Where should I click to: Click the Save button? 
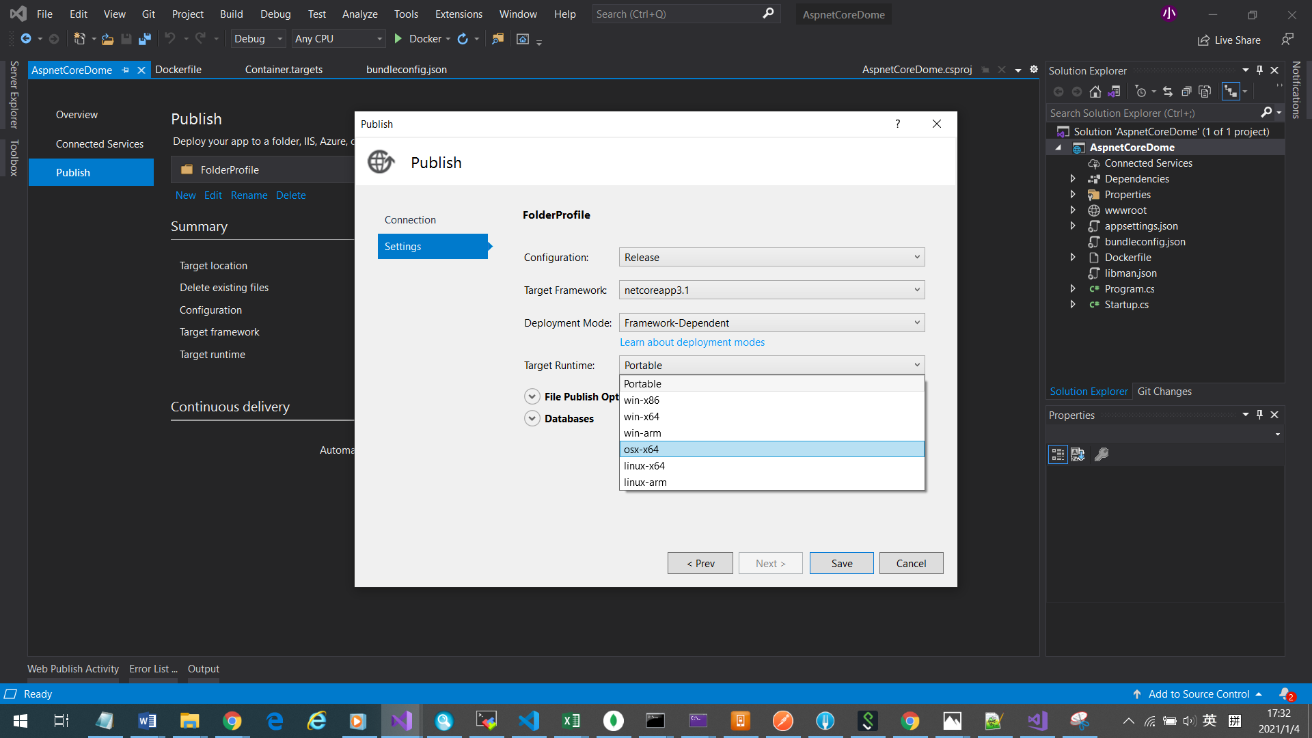(x=842, y=563)
